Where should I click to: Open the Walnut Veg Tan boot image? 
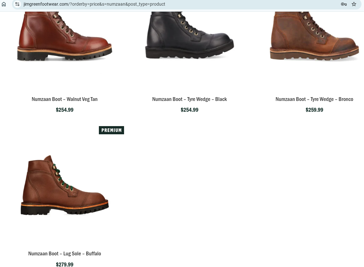click(x=65, y=36)
